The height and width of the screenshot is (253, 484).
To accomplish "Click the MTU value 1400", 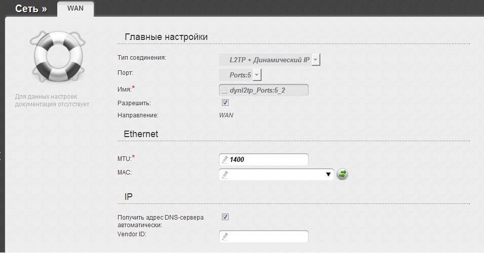I will click(237, 159).
